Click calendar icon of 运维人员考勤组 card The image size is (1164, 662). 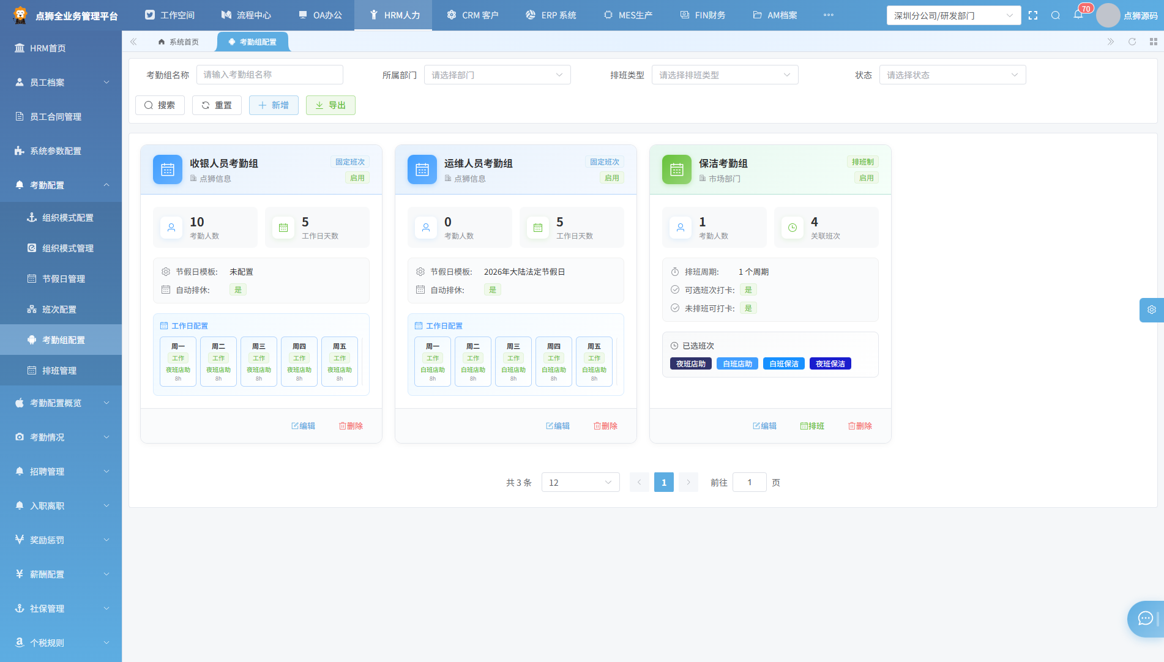422,169
